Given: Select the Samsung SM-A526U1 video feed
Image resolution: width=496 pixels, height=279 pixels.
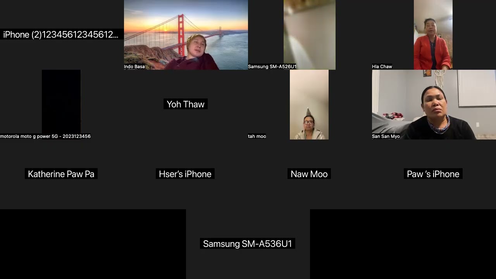Looking at the screenshot, I should 310,35.
